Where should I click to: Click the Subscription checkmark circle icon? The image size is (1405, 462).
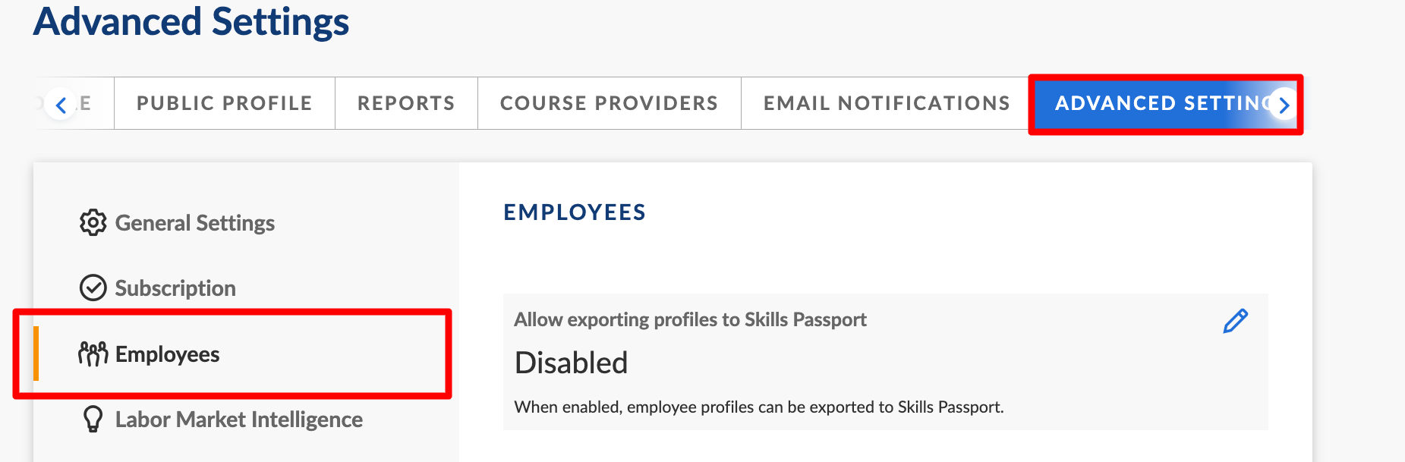[x=93, y=288]
